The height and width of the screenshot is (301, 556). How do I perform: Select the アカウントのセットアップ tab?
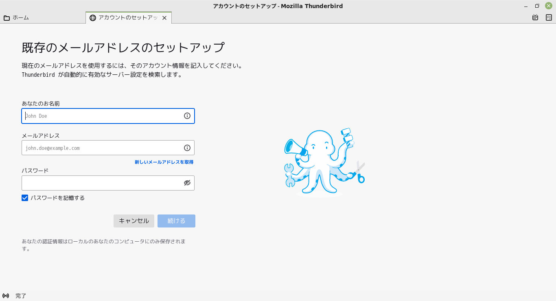[x=129, y=18]
